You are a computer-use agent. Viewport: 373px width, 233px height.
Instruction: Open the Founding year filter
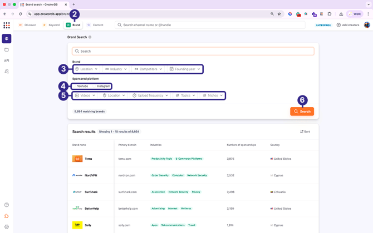click(x=184, y=69)
